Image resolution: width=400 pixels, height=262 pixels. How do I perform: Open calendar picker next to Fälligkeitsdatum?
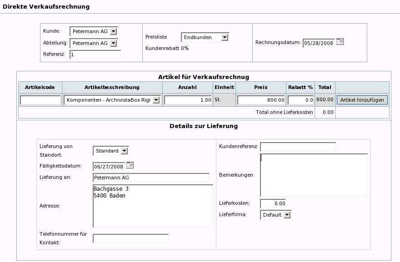tap(130, 165)
